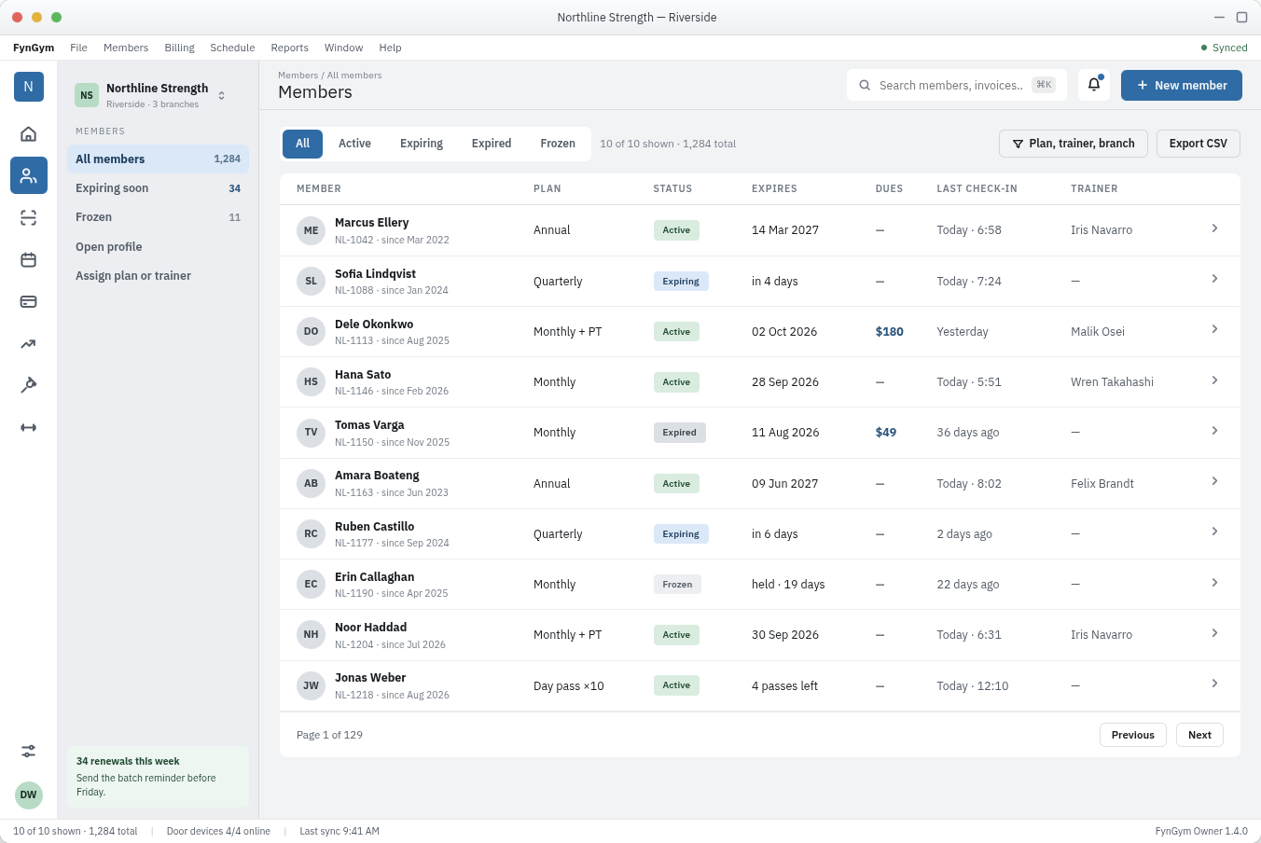The height and width of the screenshot is (843, 1261).
Task: Open the Billing card icon in sidebar
Action: [x=29, y=301]
